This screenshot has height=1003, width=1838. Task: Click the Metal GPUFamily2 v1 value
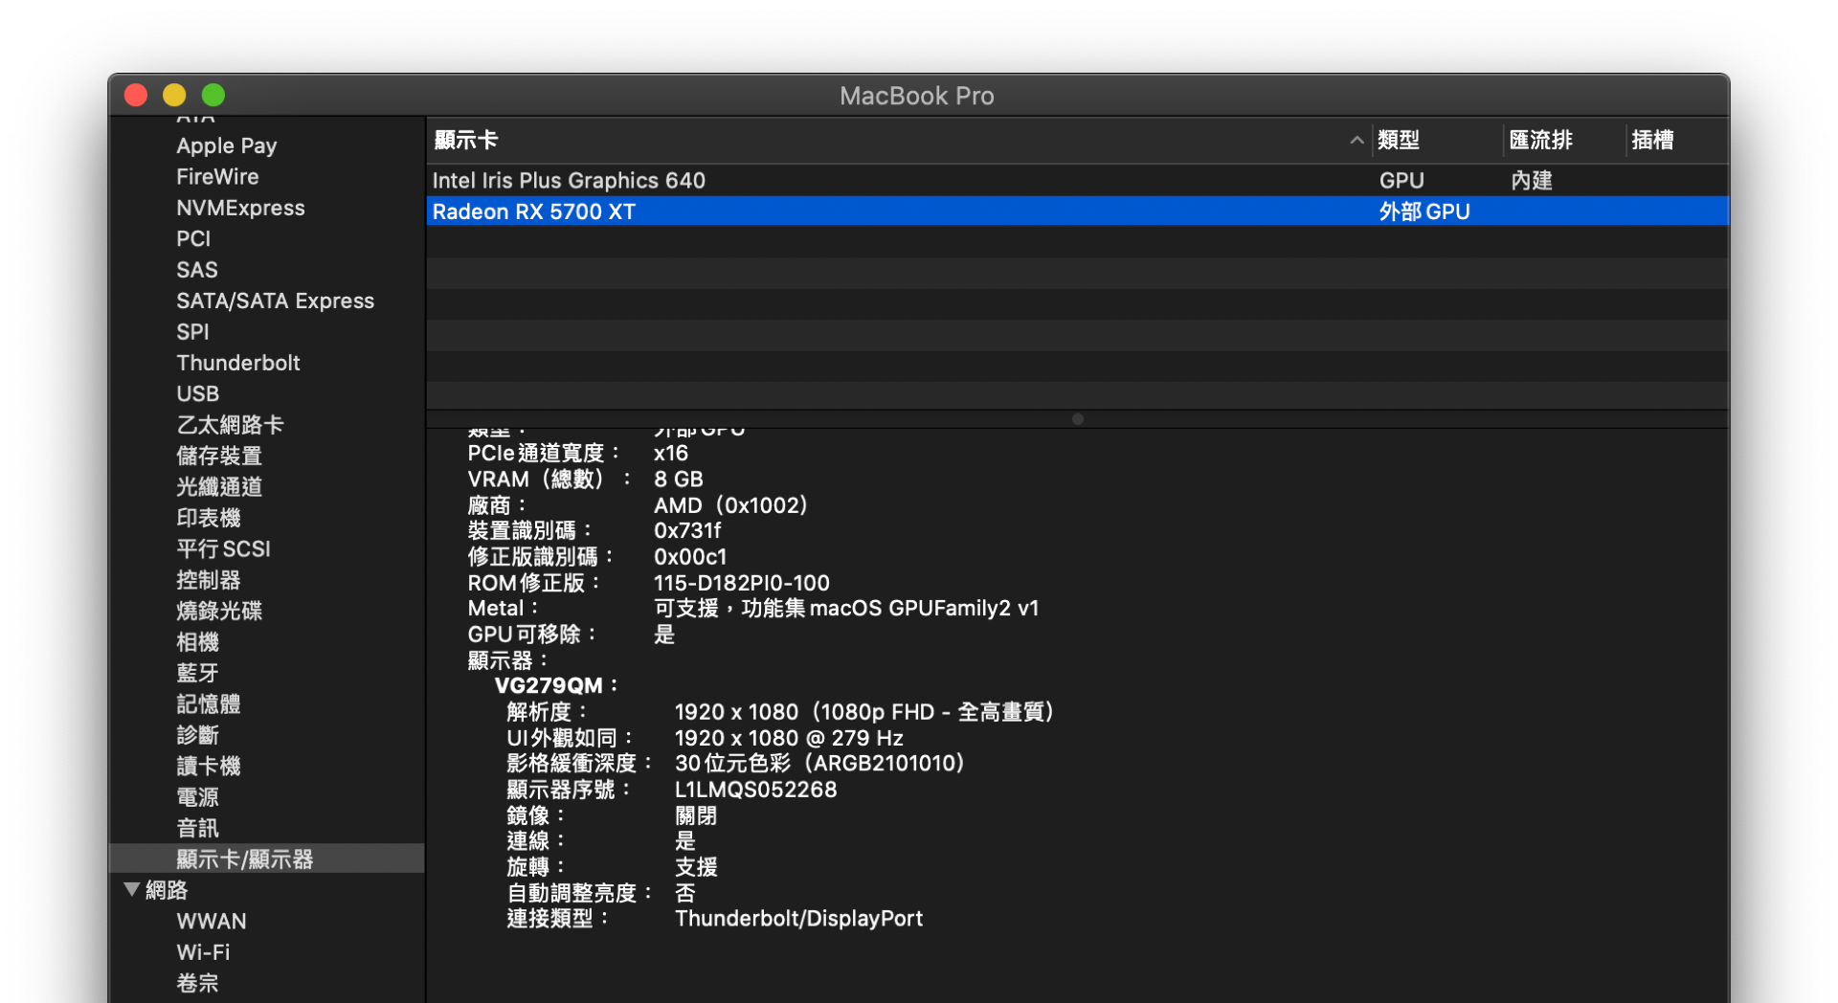click(x=846, y=609)
